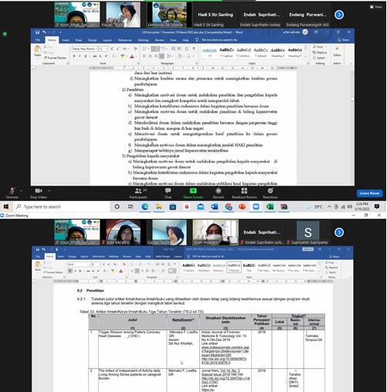Screen dimensions: 387x392
Task: Show next participants arrow beside Supriyanto tile
Action: pyautogui.click(x=339, y=233)
